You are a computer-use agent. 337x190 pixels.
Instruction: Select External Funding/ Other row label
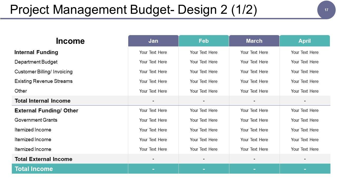click(46, 111)
